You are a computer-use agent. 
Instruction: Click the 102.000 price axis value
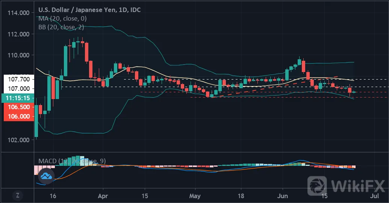18,140
